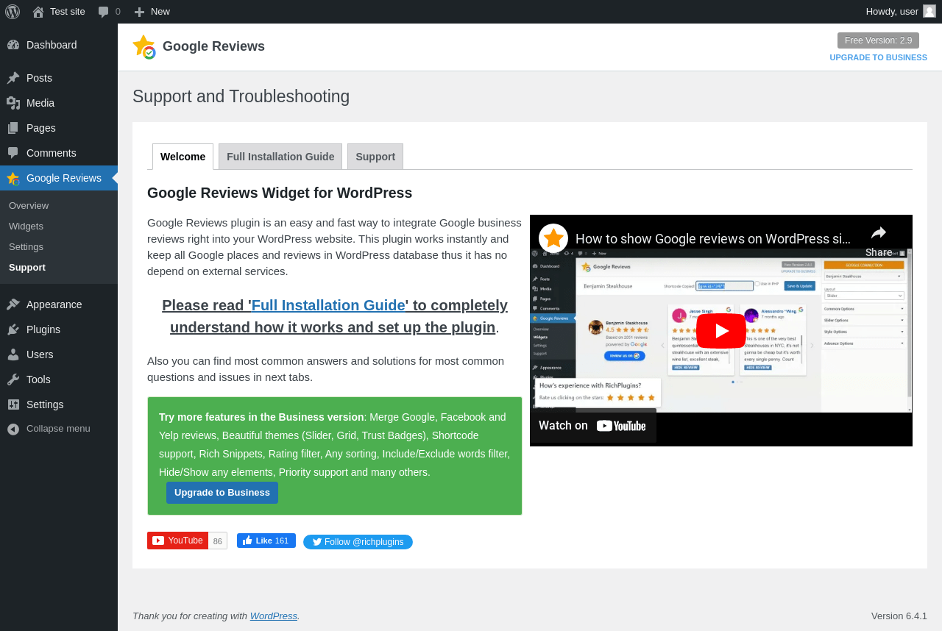Click the Tools wrench icon
942x631 pixels.
pyautogui.click(x=13, y=379)
